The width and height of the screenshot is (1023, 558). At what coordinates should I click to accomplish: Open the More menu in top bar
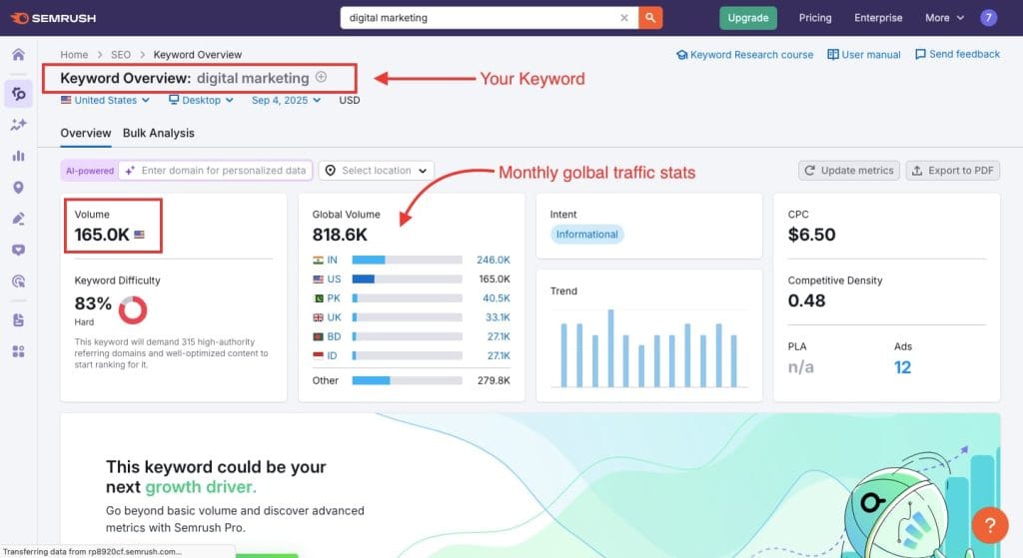(944, 18)
